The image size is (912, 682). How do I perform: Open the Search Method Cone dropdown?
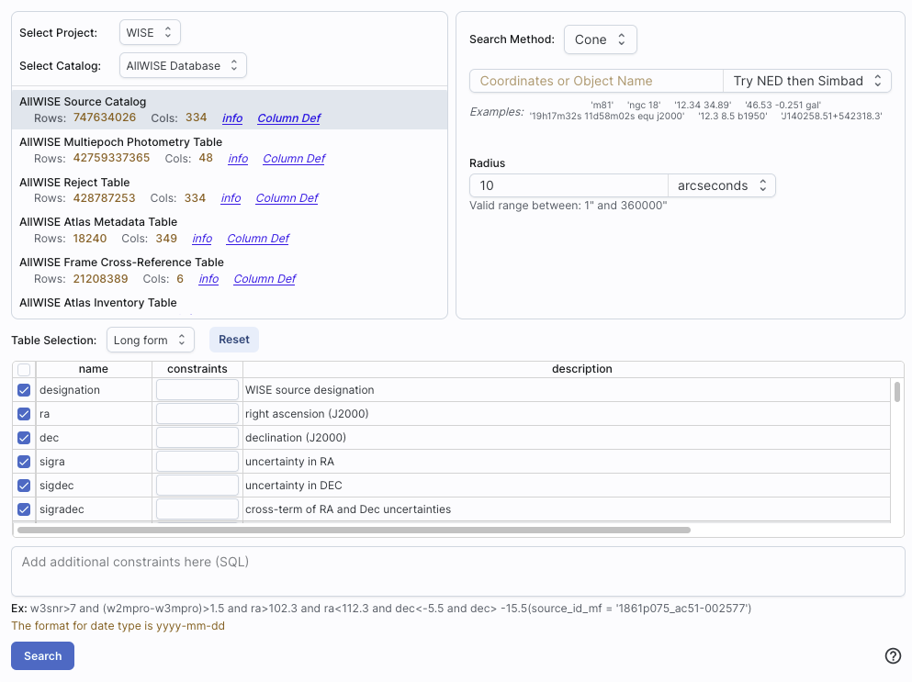pos(601,39)
